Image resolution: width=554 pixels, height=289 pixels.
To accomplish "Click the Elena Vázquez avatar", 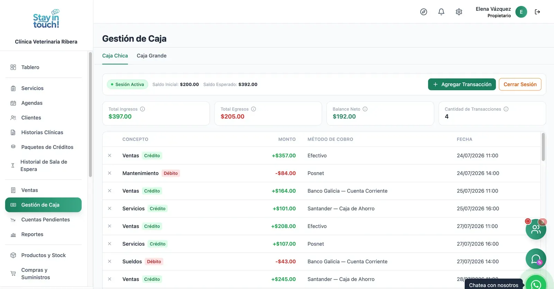I will click(521, 12).
